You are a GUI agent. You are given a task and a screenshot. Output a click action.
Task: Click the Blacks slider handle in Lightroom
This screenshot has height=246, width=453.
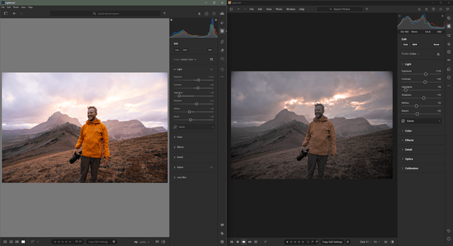(x=190, y=119)
